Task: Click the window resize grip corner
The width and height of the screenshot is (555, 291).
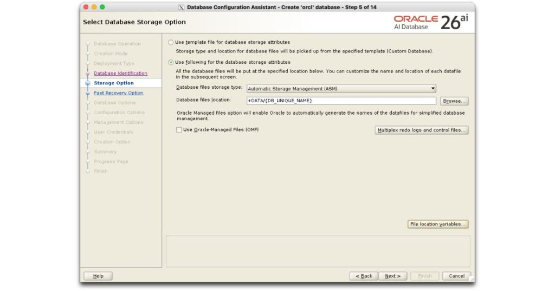Action: point(472,279)
